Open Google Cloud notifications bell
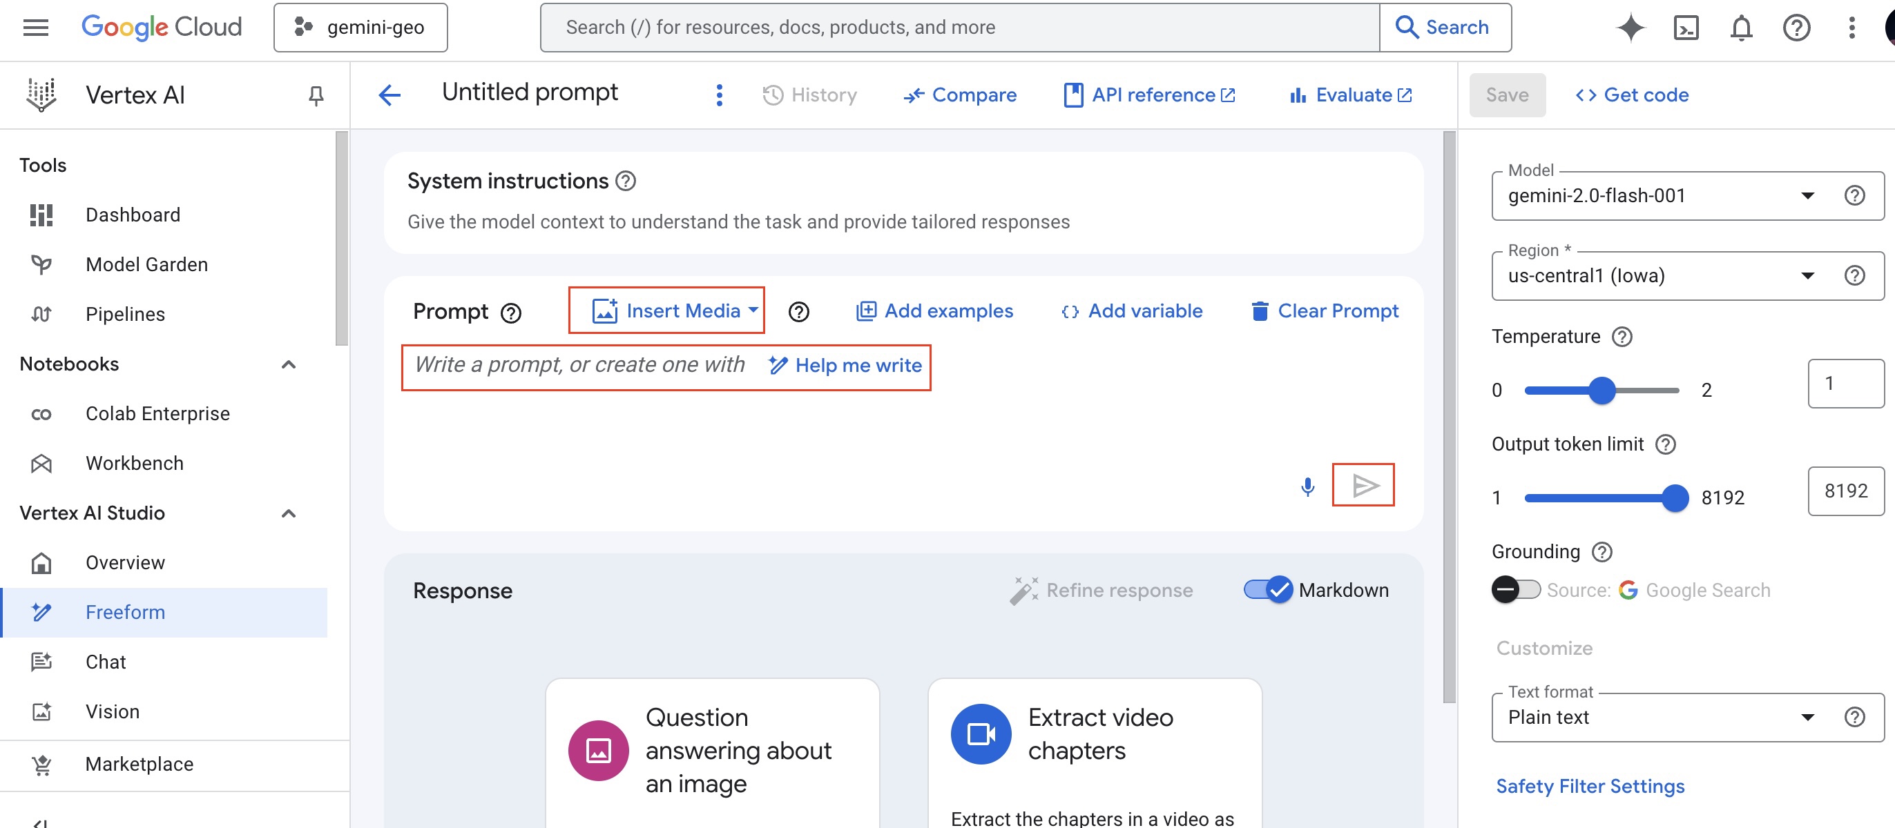 click(x=1740, y=27)
